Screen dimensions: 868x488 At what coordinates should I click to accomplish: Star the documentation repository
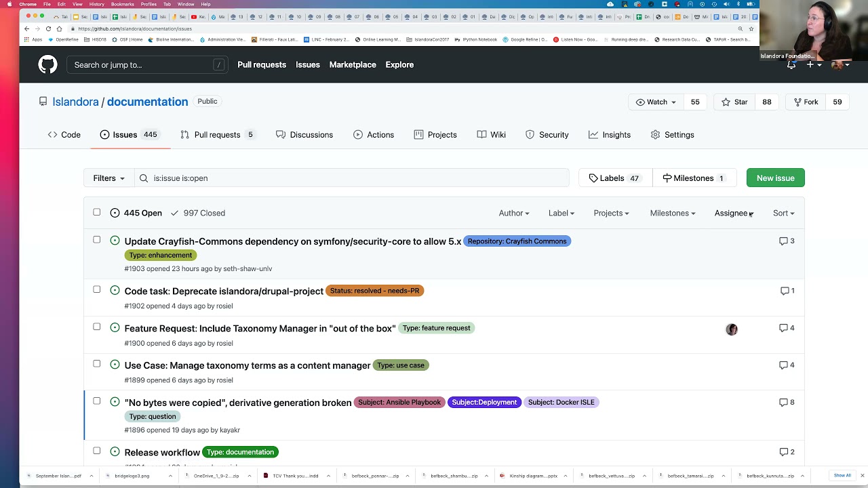point(734,102)
